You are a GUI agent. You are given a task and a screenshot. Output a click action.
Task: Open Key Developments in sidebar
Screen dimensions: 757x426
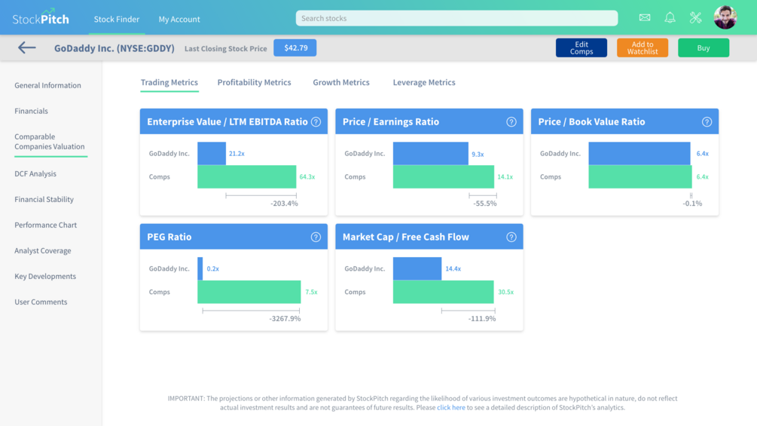[x=45, y=276]
